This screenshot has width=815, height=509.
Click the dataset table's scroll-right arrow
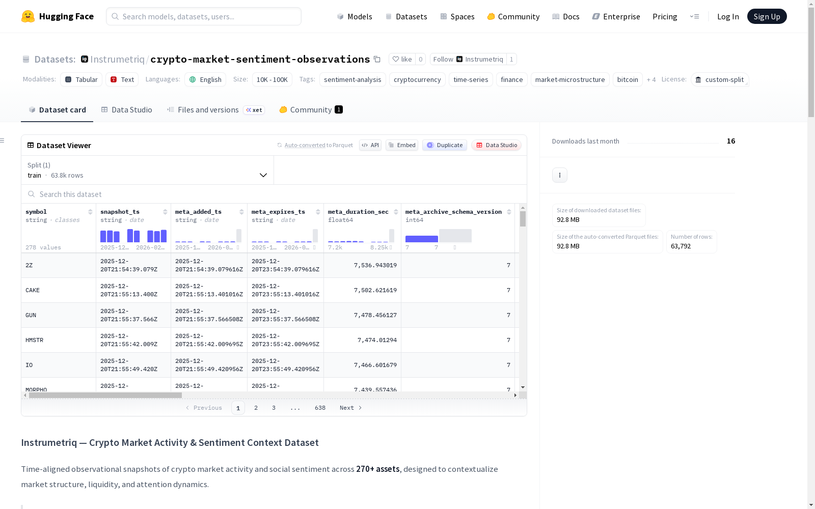point(515,395)
